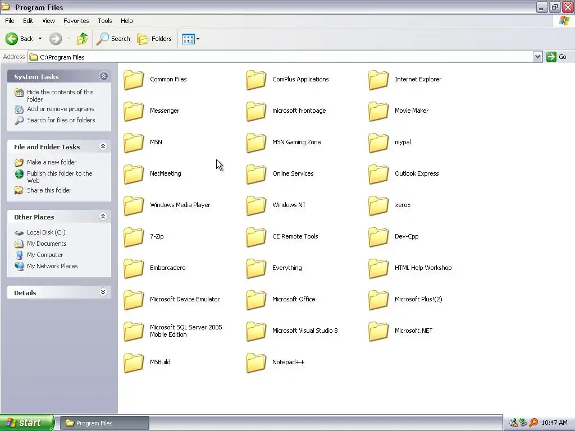Click the magnifier icon in system tray
Screen dimensions: 575x431
pos(533,423)
